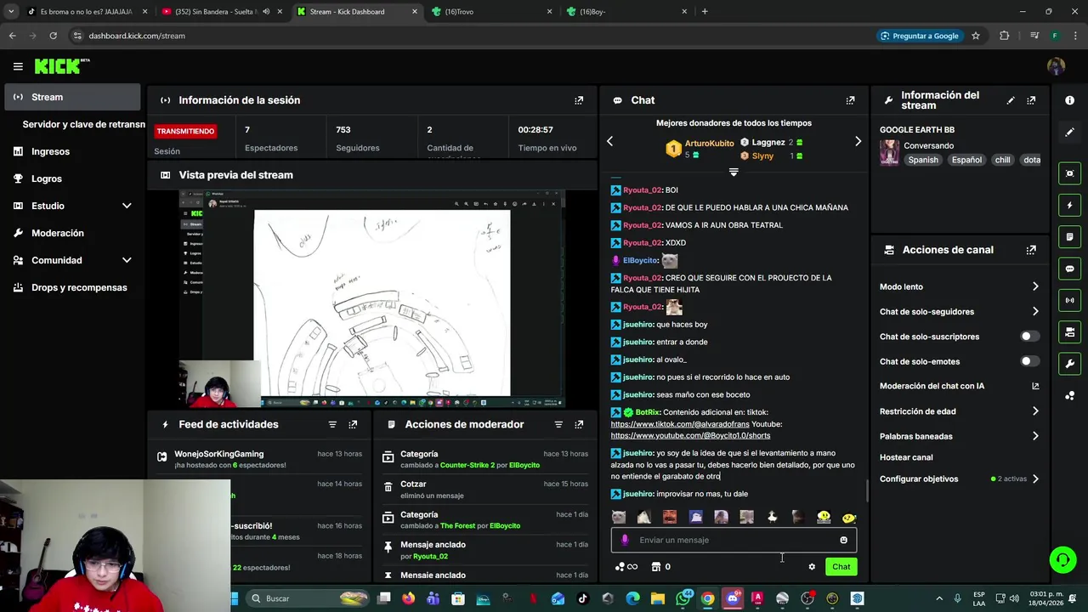1088x612 pixels.
Task: Open chat settings gear icon
Action: point(812,567)
